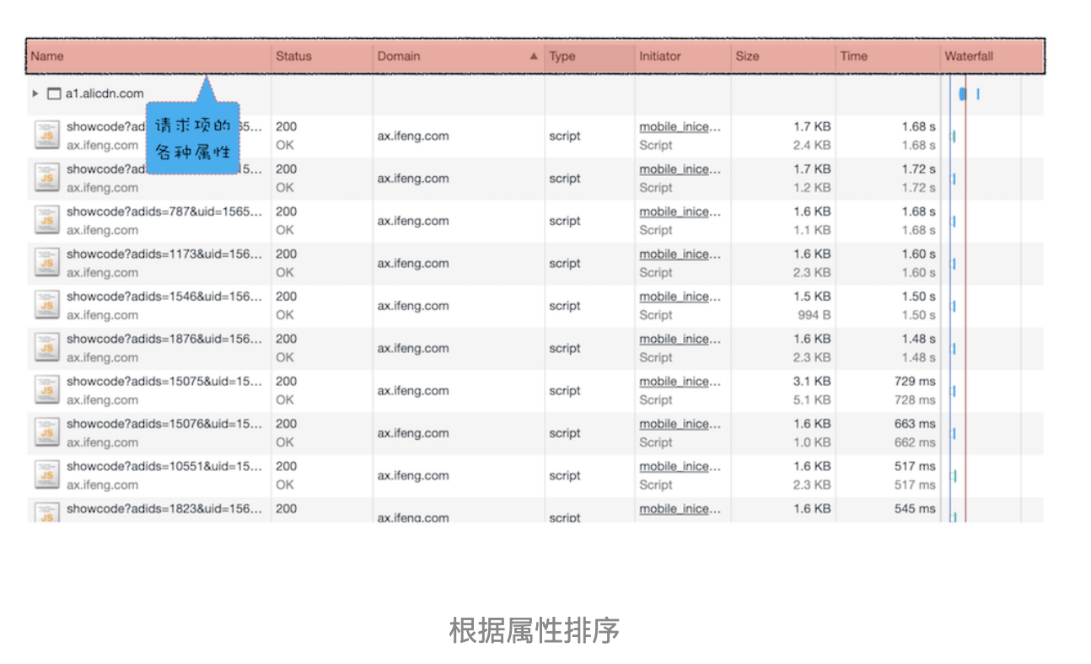Click the JS icon for adids=15075 request
Screen dimensions: 1091x664
coord(47,390)
